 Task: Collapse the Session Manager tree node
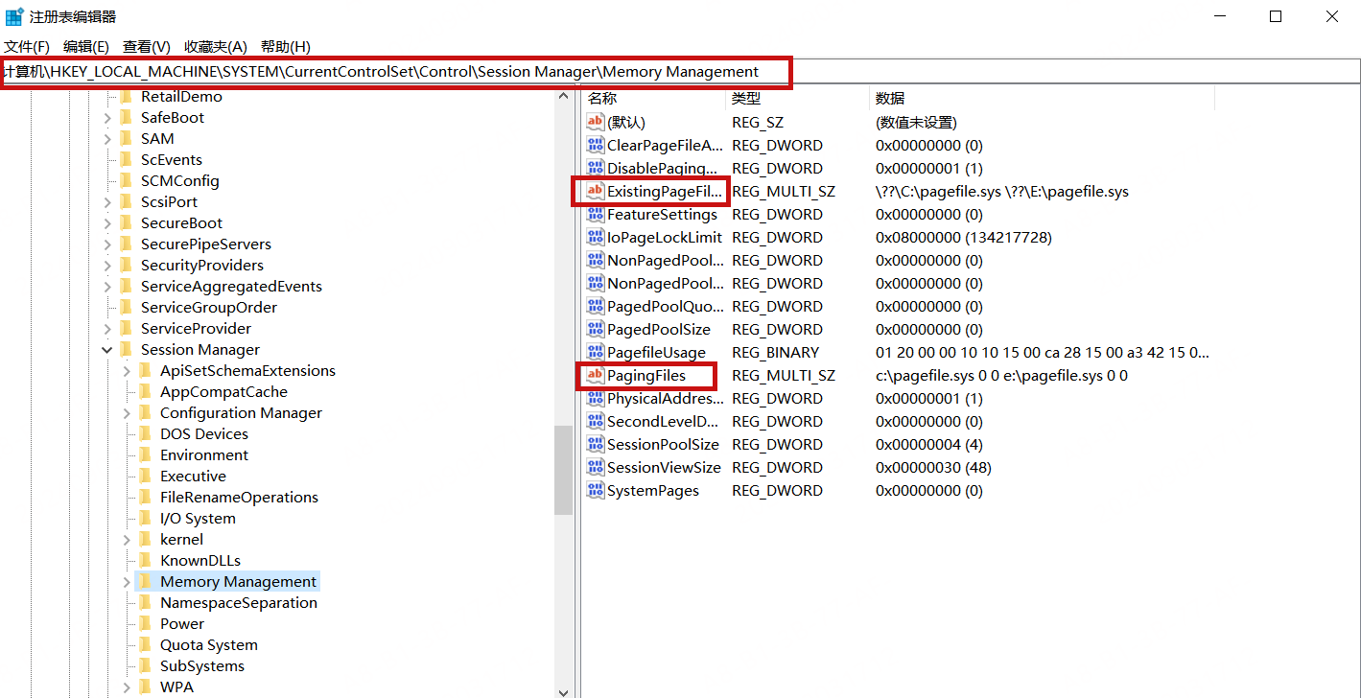pos(107,350)
